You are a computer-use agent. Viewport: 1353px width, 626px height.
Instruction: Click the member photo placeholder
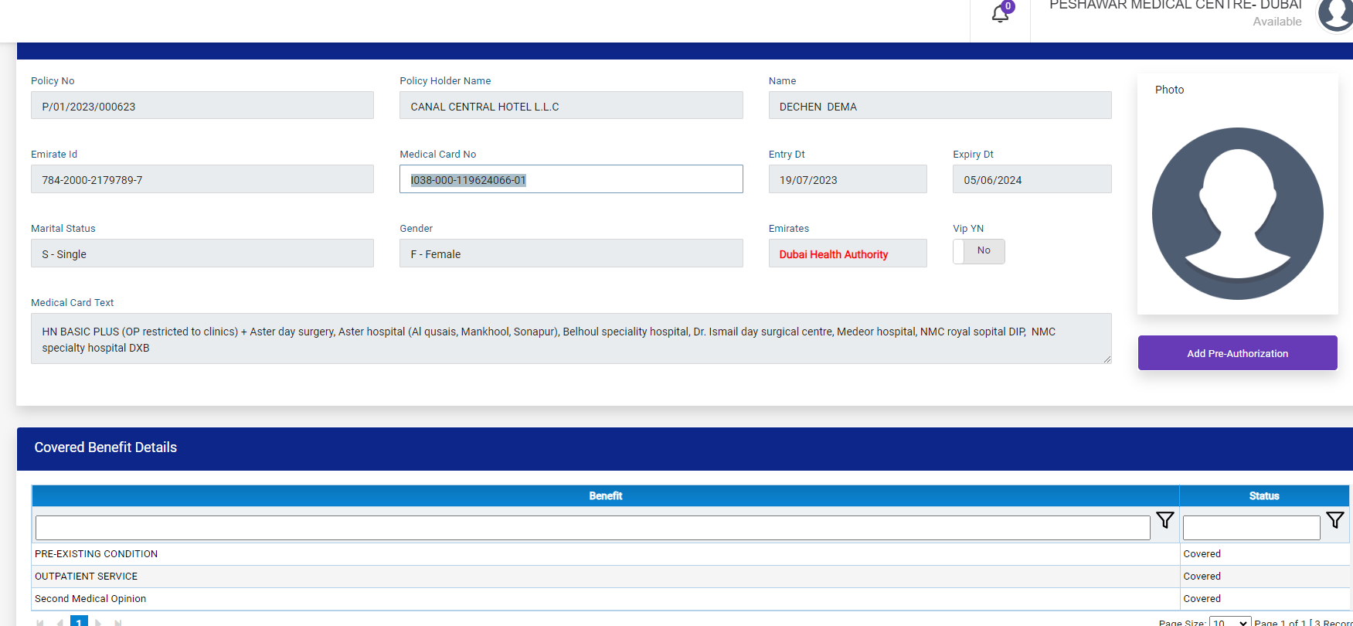point(1237,213)
